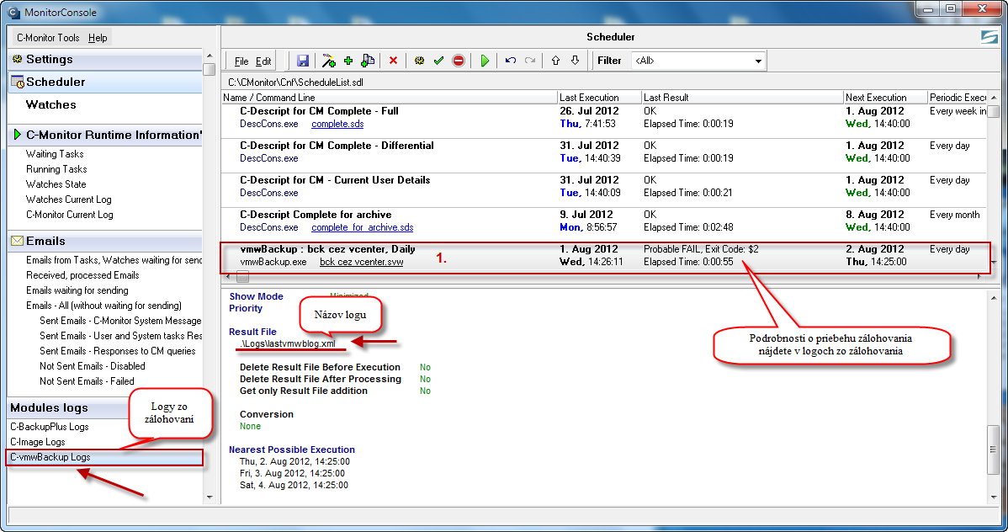The width and height of the screenshot is (1008, 532).
Task: Open Emails waiting for sending
Action: [77, 290]
